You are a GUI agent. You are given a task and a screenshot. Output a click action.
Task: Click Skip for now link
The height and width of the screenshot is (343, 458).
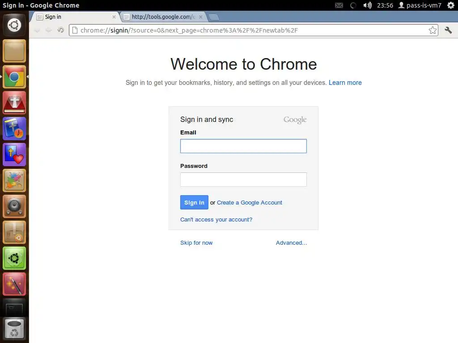tap(196, 243)
